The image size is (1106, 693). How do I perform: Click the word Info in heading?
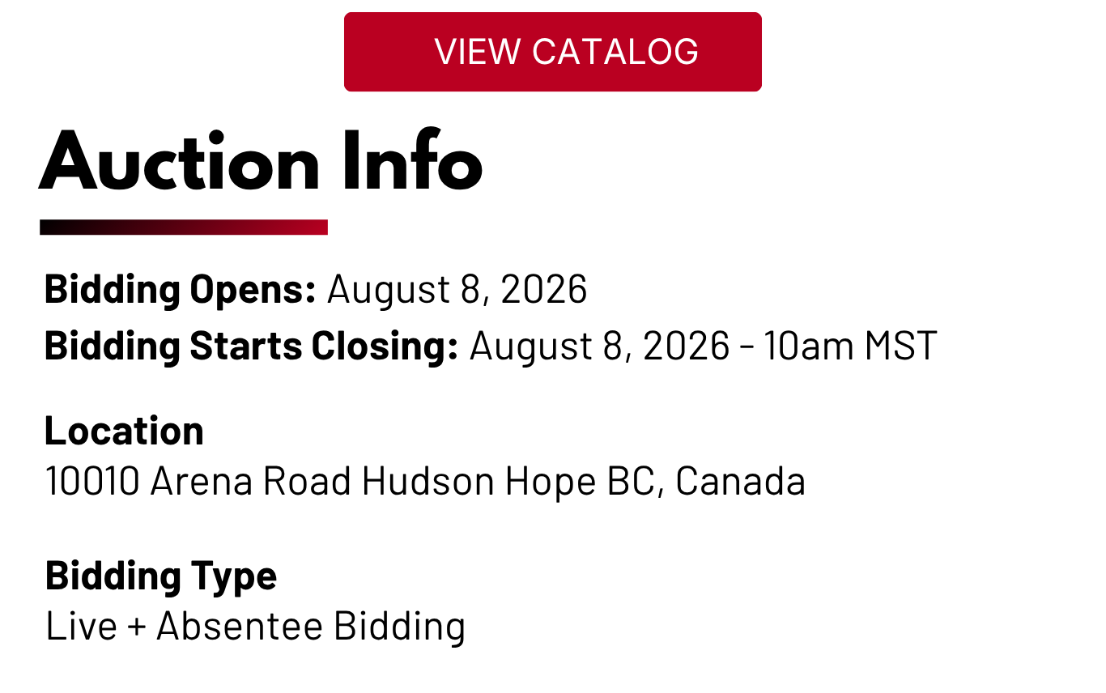[x=412, y=161]
